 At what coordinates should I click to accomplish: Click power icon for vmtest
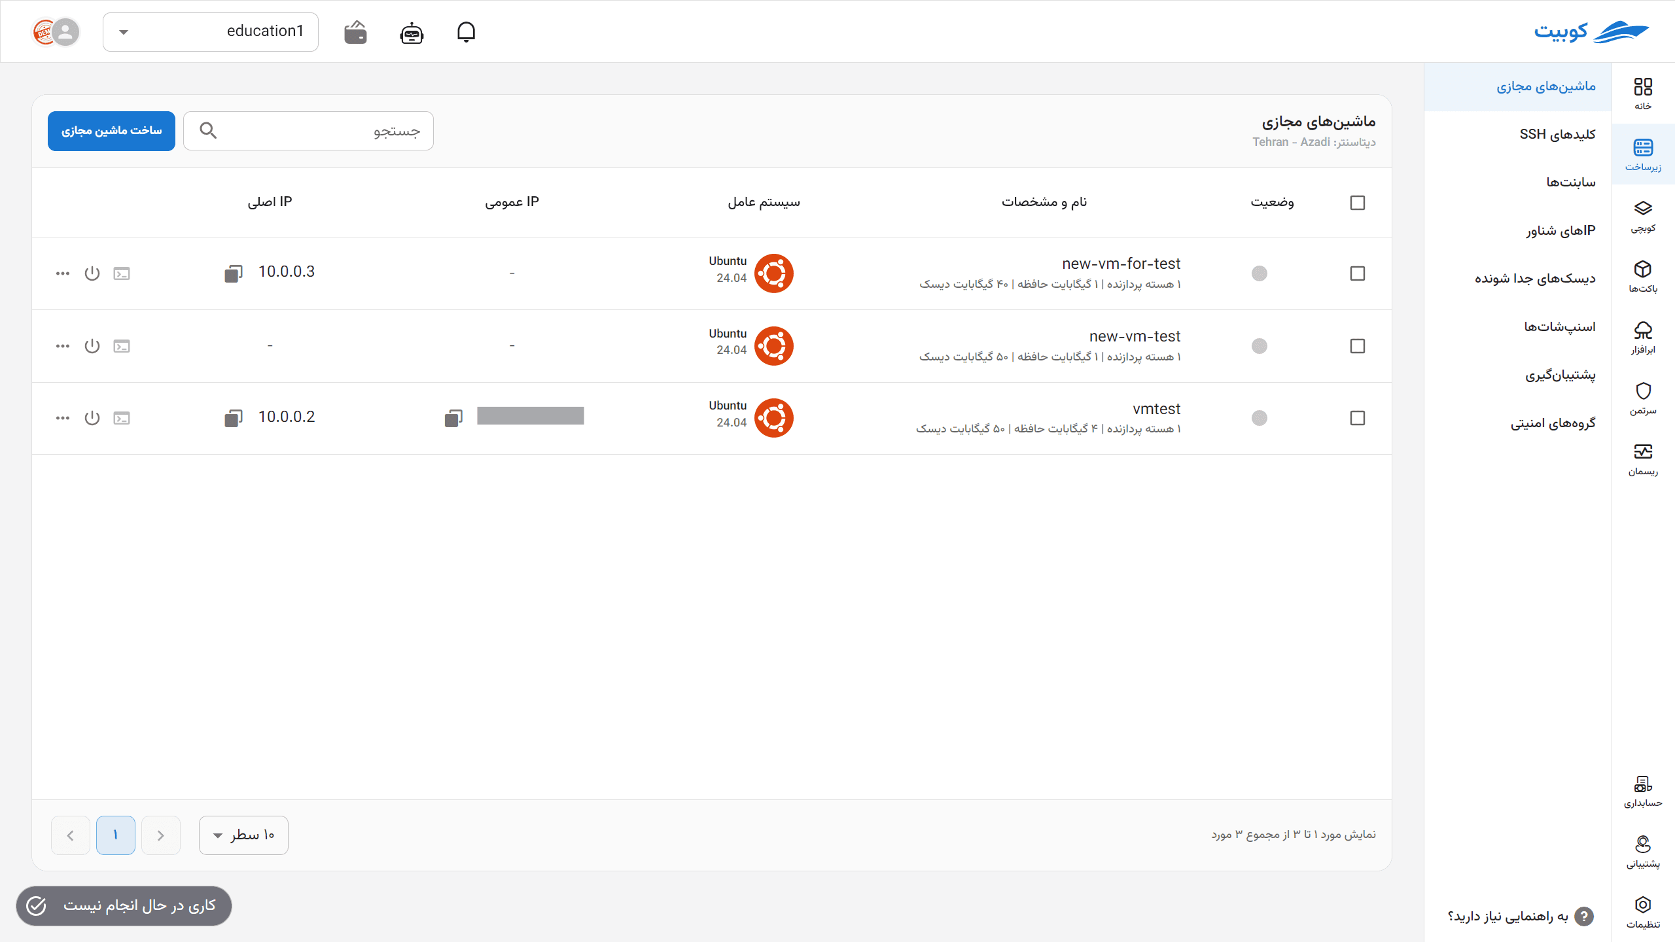point(92,418)
